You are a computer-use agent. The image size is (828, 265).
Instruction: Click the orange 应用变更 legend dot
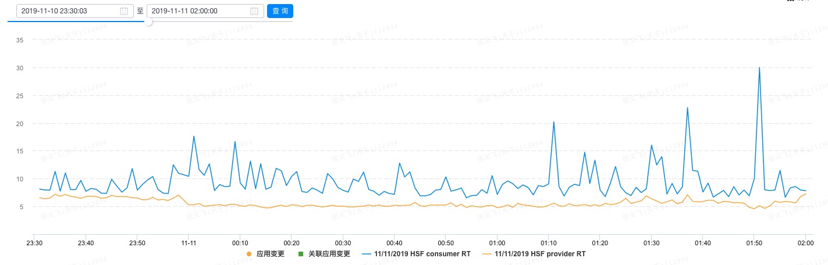pyautogui.click(x=249, y=254)
